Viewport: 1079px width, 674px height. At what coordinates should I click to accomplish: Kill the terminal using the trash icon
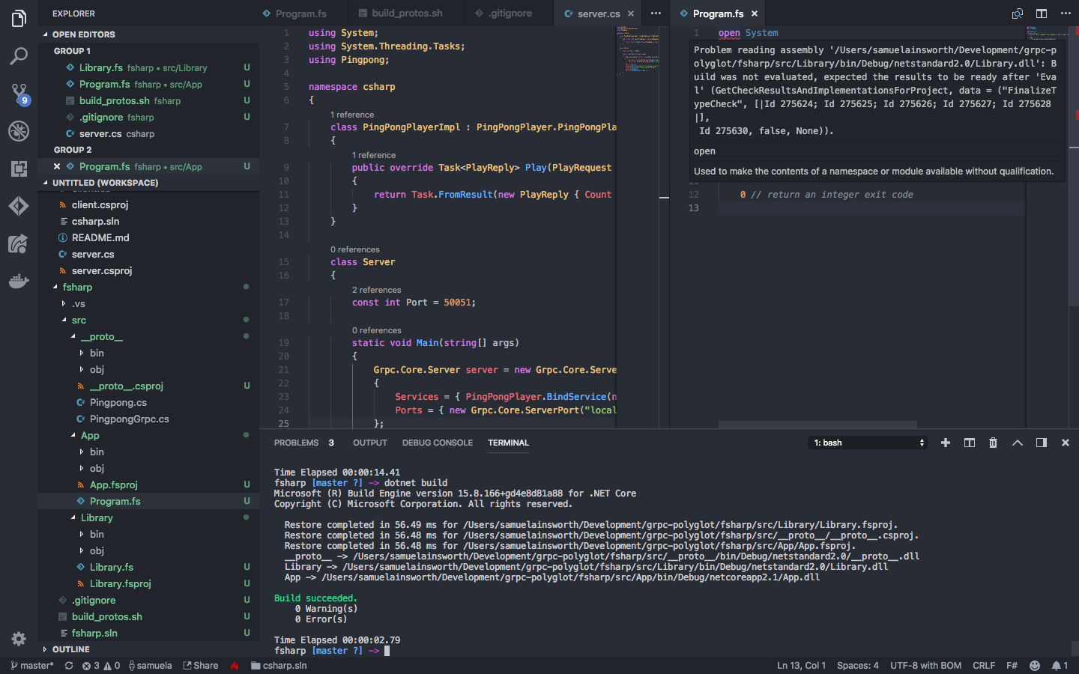(993, 442)
